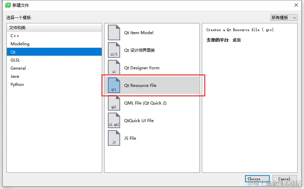Image resolution: width=304 pixels, height=189 pixels.
Task: Choose the JS File template
Action: (152, 138)
